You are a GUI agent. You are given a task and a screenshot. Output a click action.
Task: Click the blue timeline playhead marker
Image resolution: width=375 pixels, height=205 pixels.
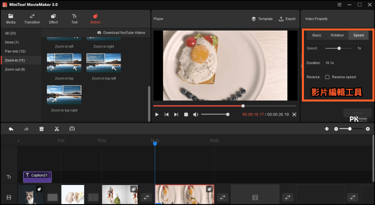click(x=155, y=143)
